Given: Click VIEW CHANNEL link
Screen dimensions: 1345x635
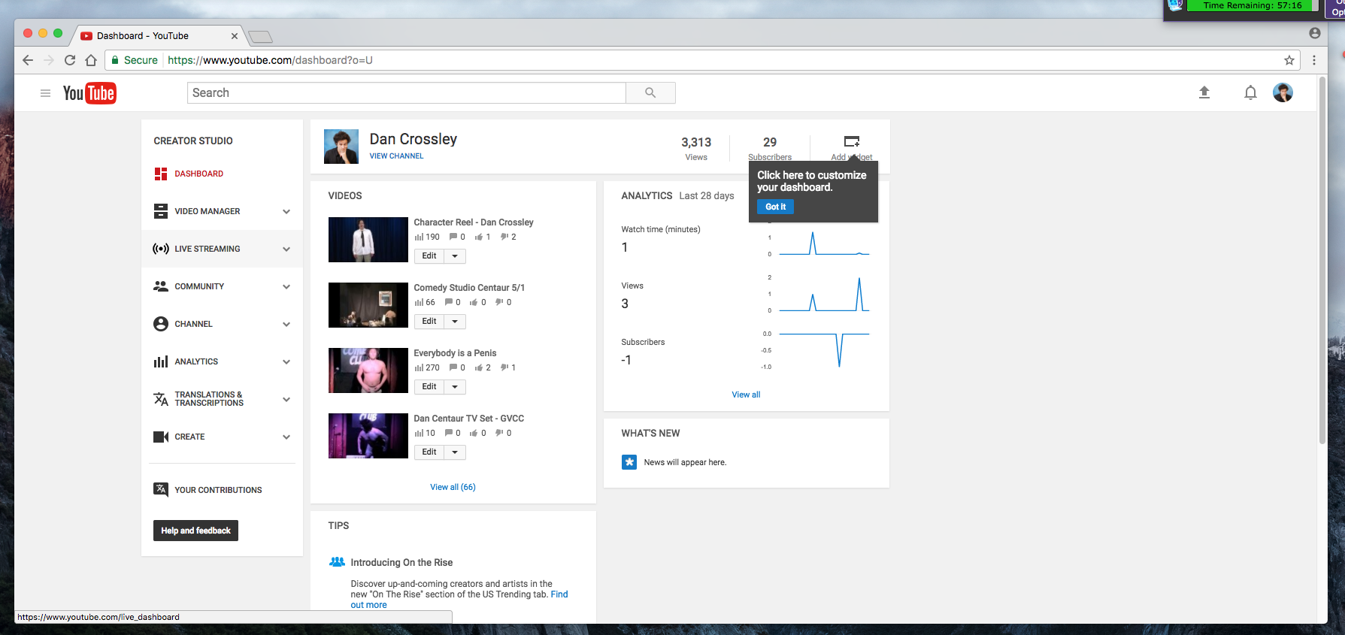Looking at the screenshot, I should [x=396, y=156].
